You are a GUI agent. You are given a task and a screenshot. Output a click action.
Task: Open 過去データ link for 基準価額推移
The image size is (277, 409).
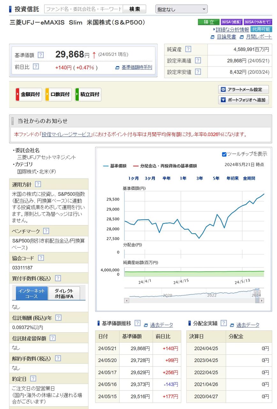click(x=161, y=325)
